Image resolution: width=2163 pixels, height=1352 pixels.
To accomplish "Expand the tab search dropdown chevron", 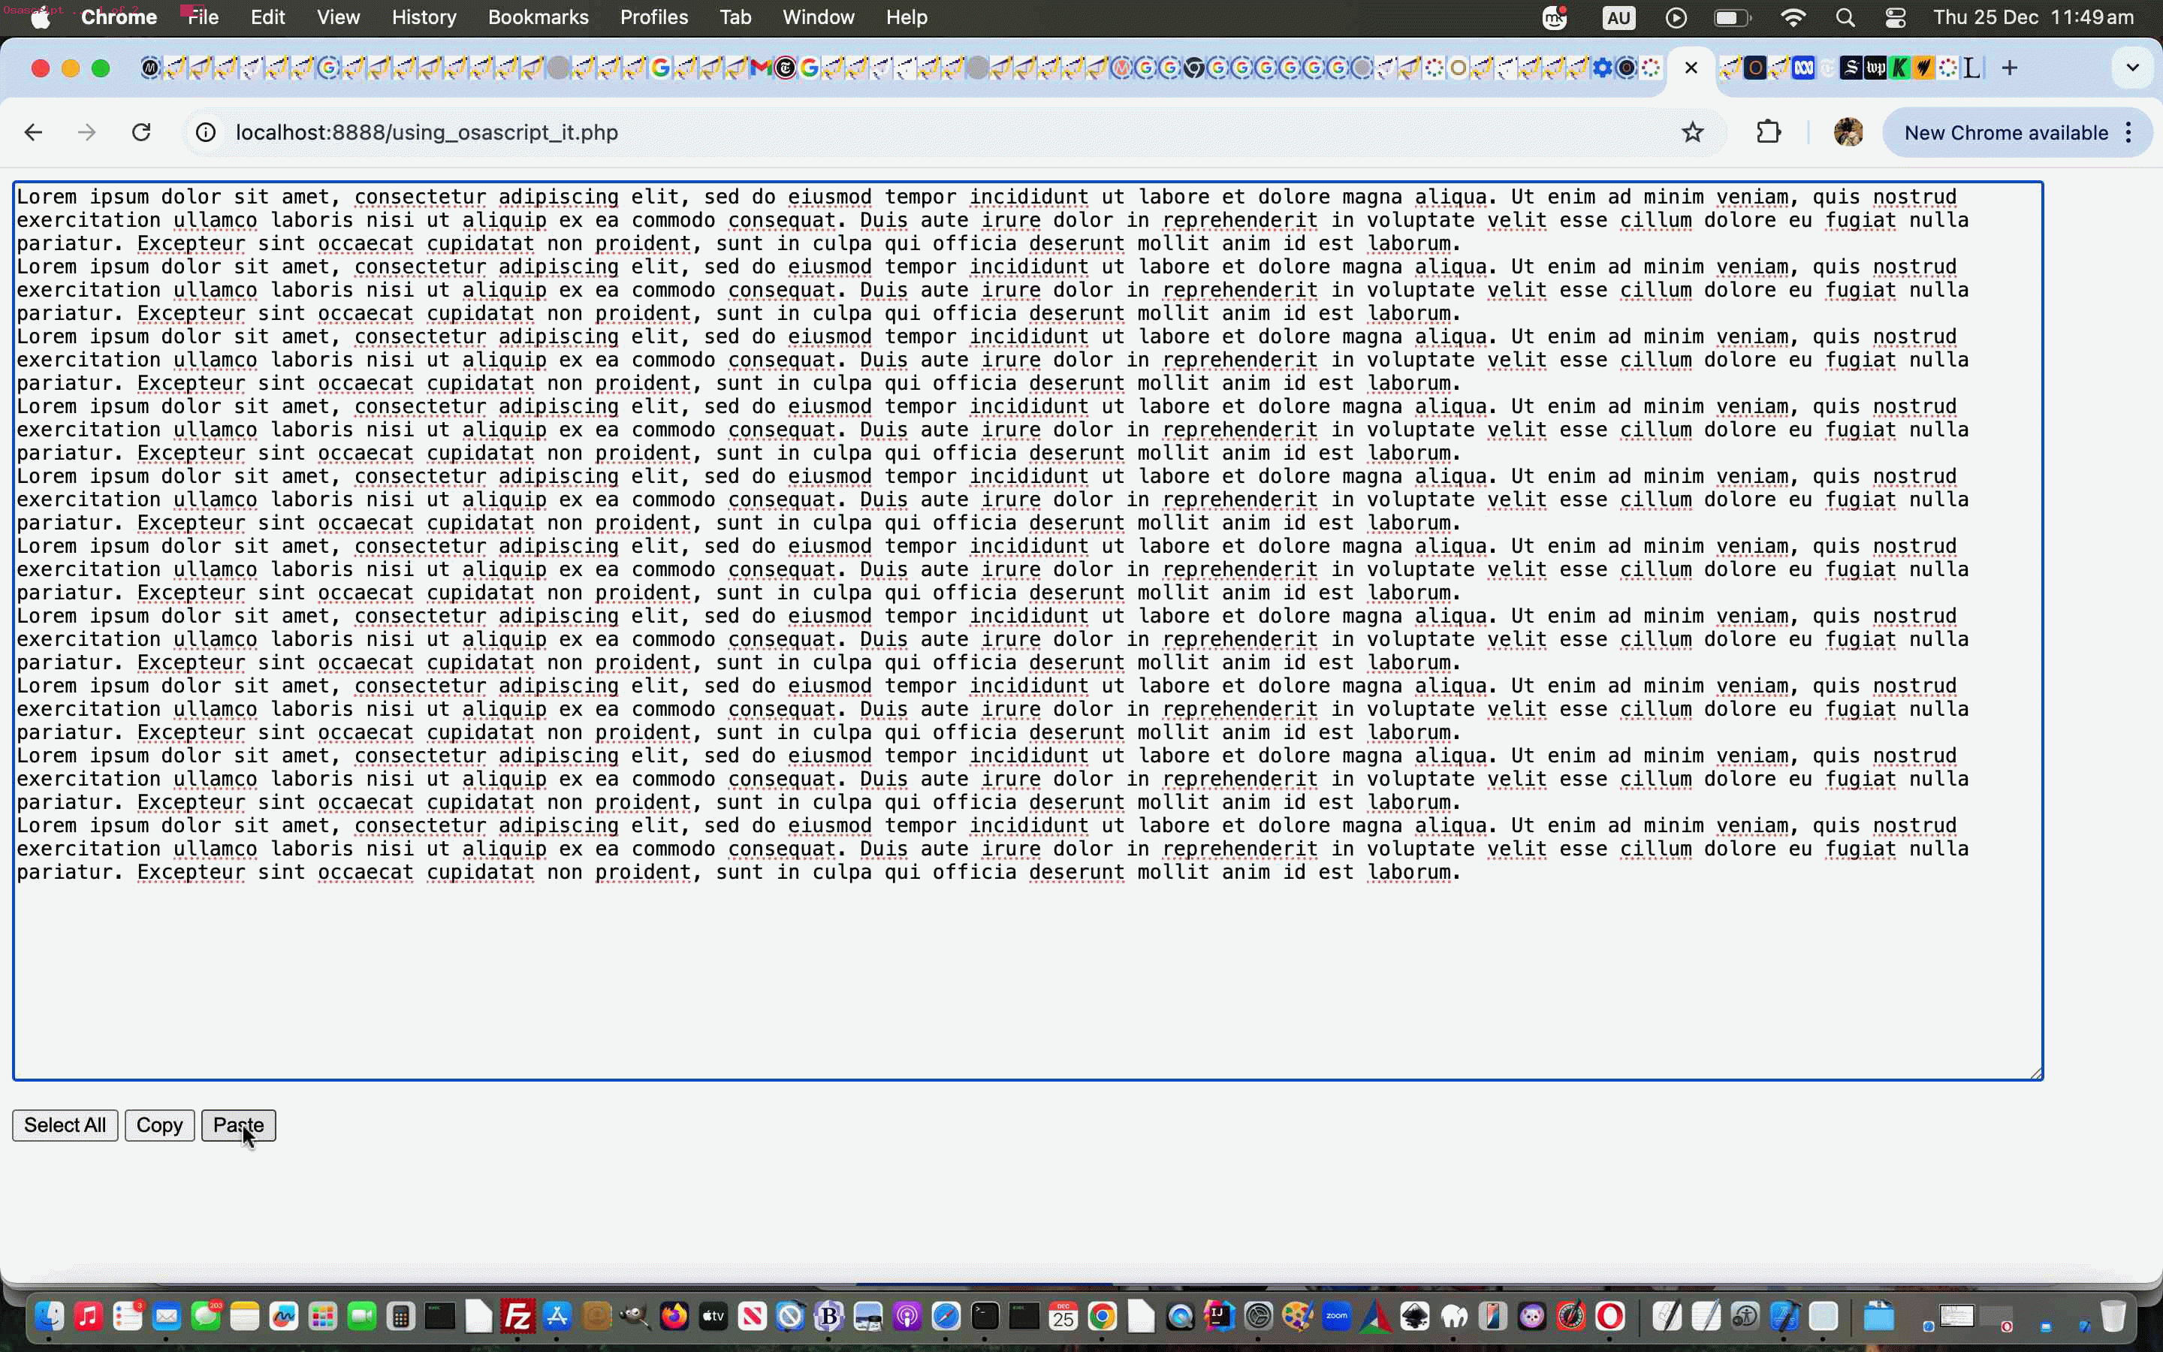I will [2133, 68].
